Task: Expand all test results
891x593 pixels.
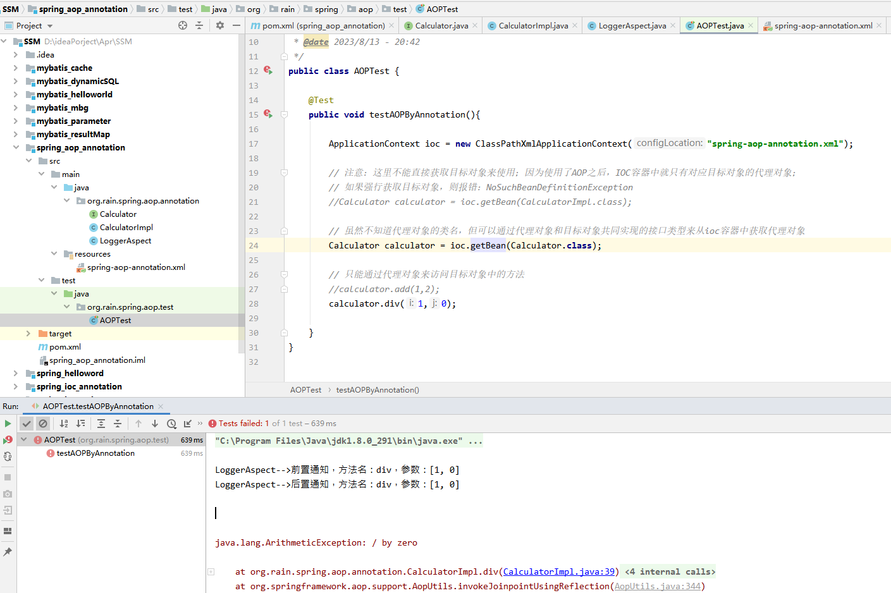Action: [101, 424]
